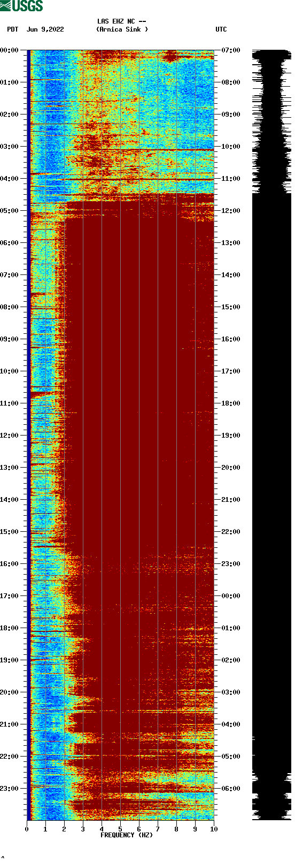Click the PDT '04:00' time label
The height and width of the screenshot is (863, 295).
[x=10, y=179]
